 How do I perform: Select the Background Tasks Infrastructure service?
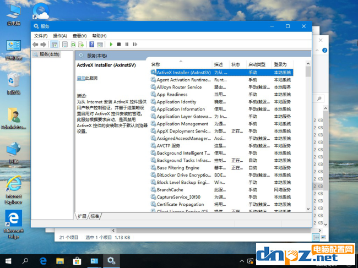click(222, 160)
